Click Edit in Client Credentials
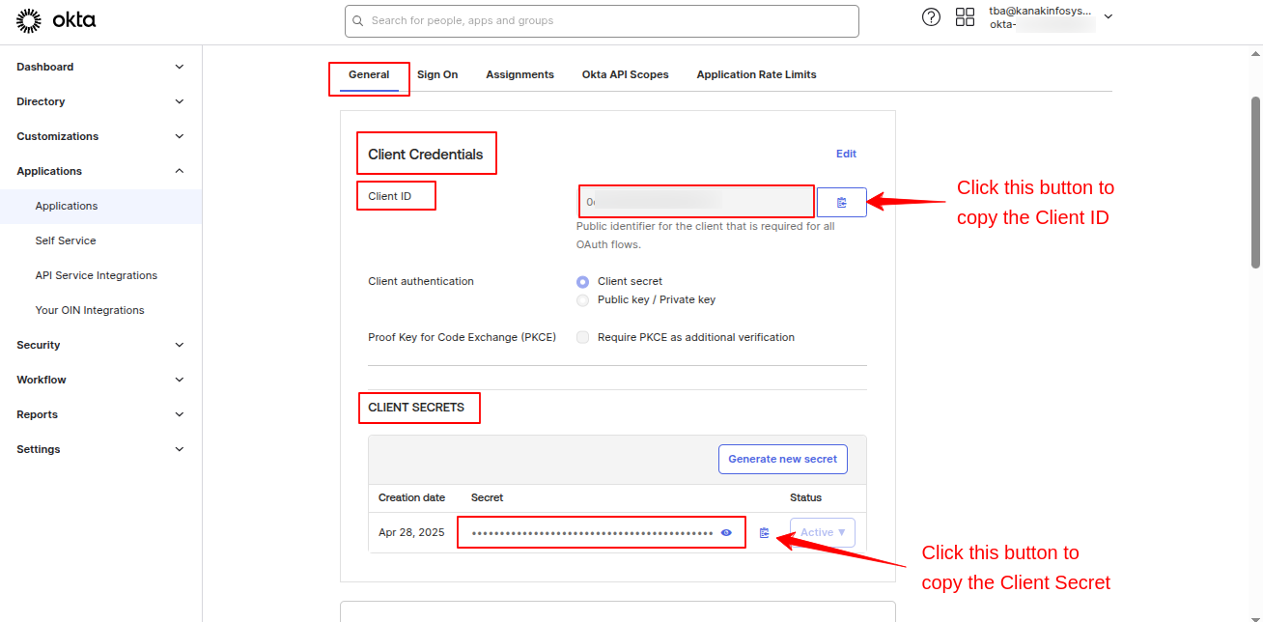 [x=846, y=154]
